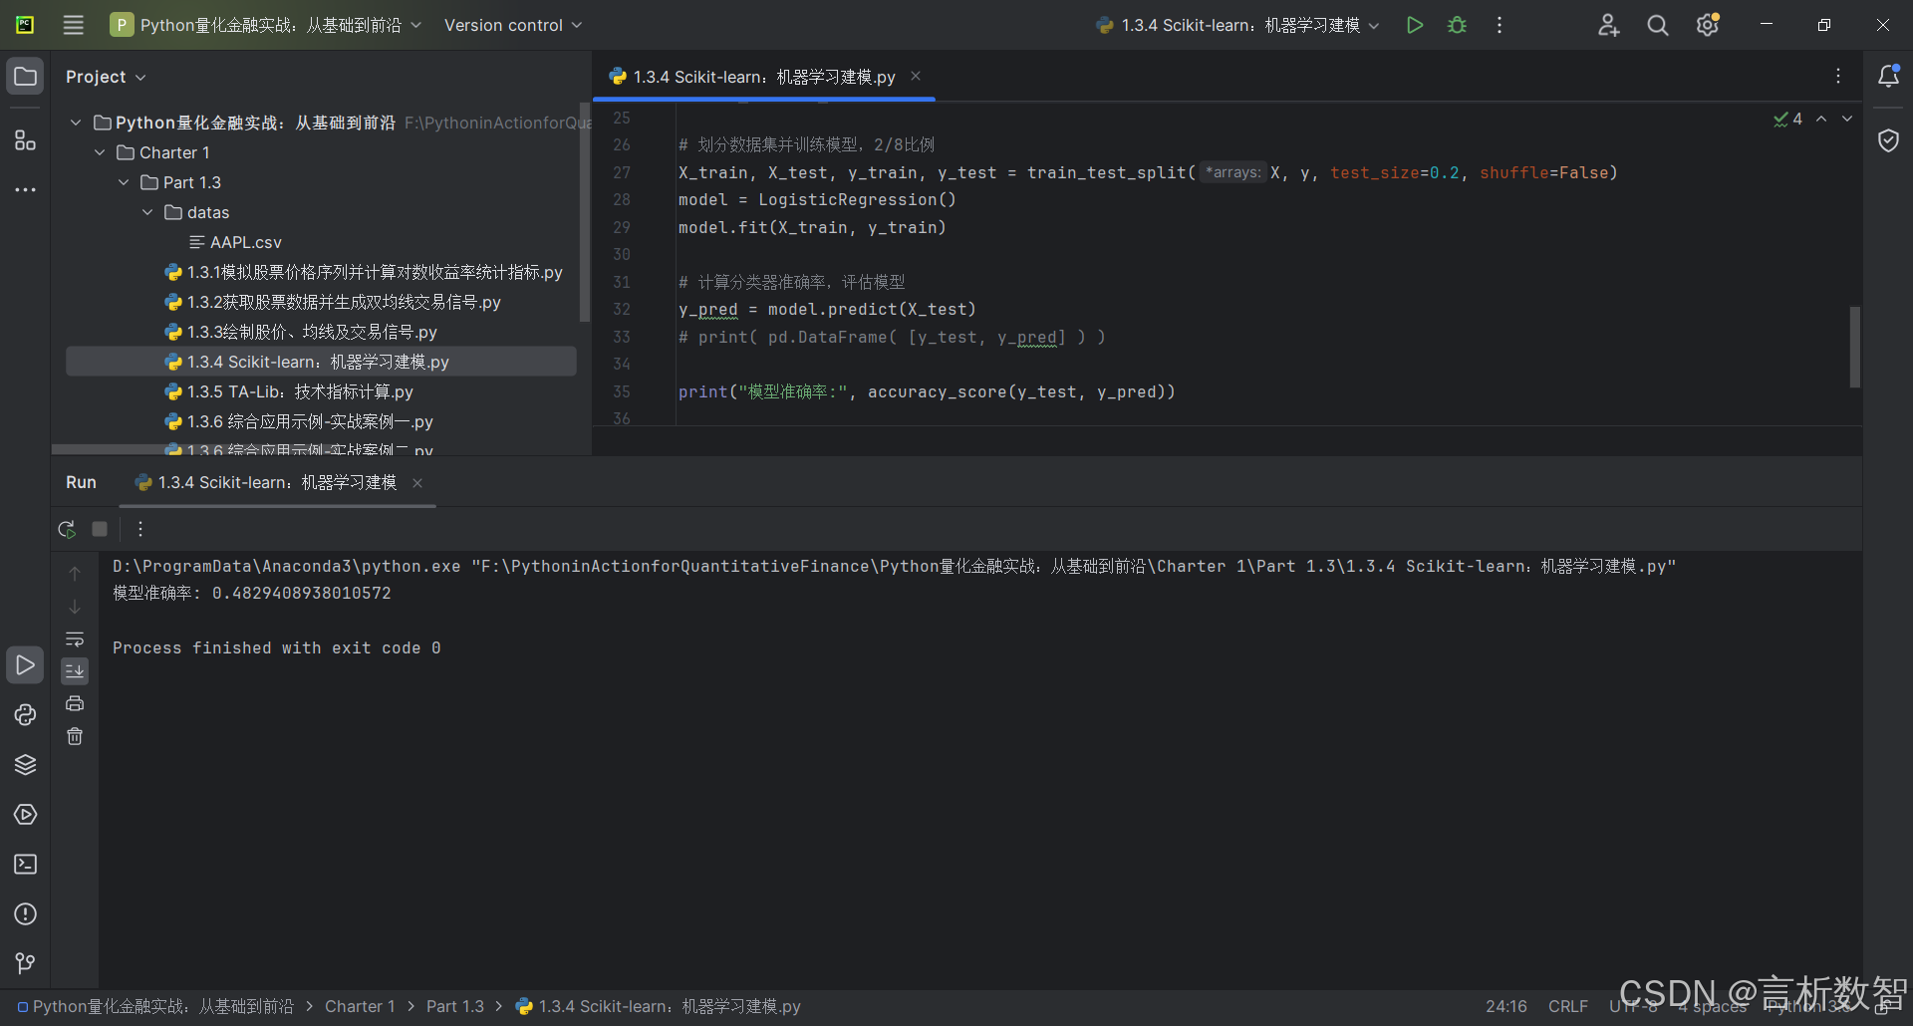Close the Run tab 1.3.4 Scikit-learn
1913x1026 pixels.
coord(417,483)
